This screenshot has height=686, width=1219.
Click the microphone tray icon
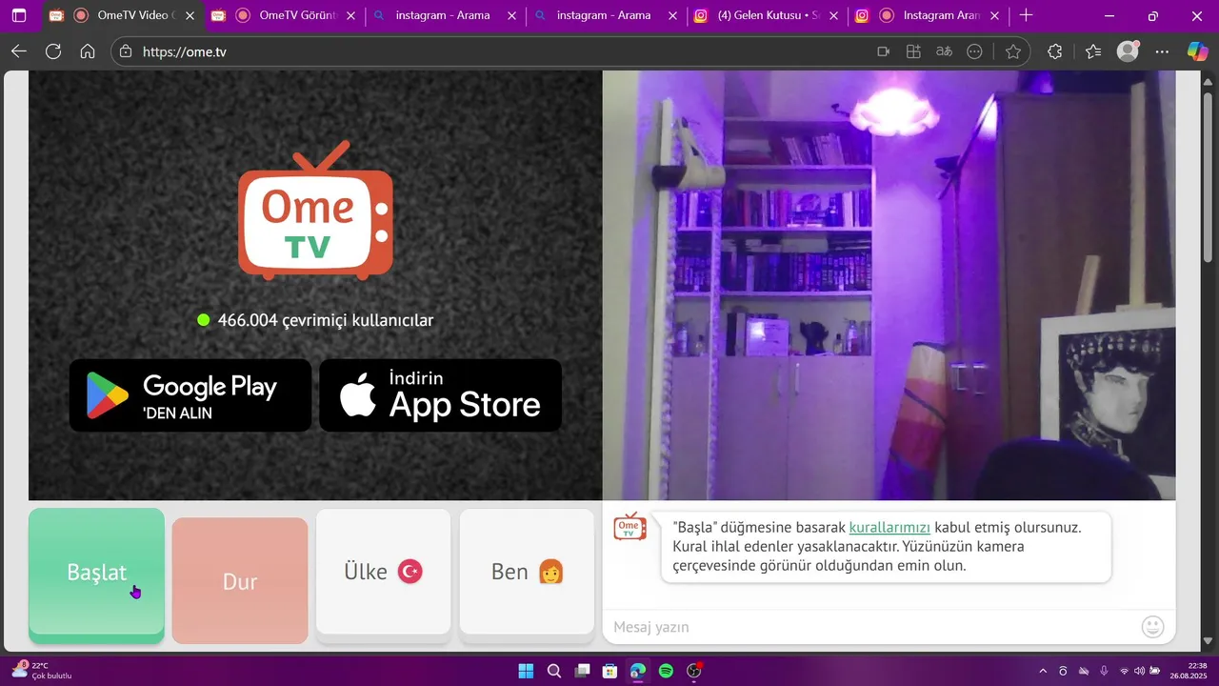(1104, 671)
